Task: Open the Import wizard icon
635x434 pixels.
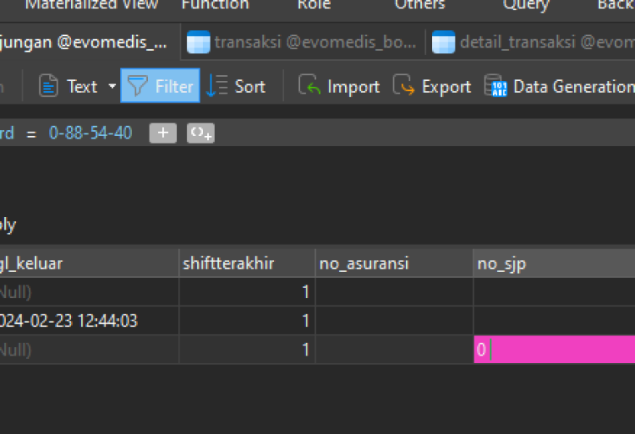Action: pos(309,85)
